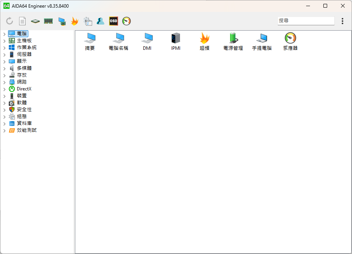Expand the 主機板 tree node

[x=4, y=41]
